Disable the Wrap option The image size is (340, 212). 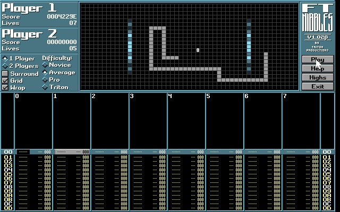5,87
